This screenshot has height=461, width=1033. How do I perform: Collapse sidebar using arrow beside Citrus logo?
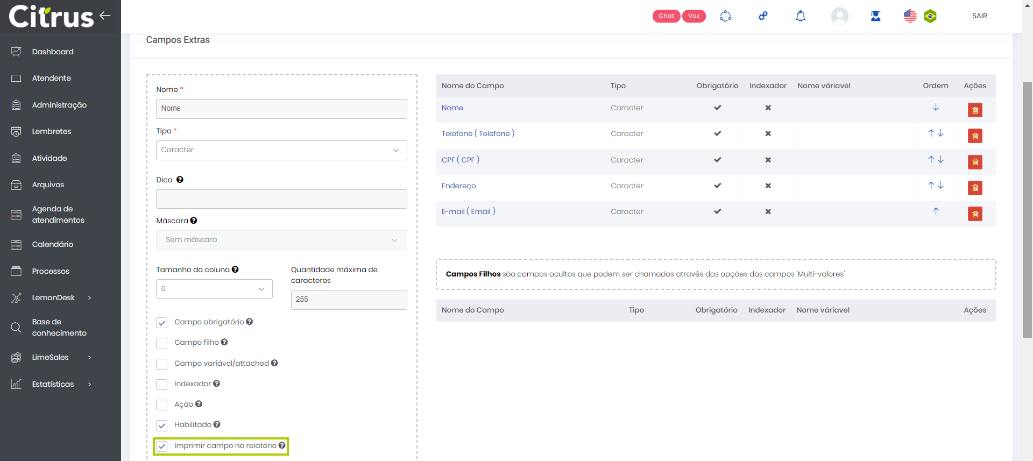tap(105, 16)
